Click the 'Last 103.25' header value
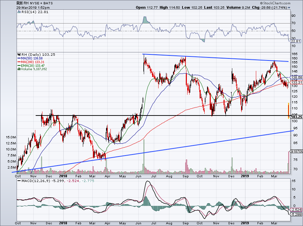Screen dimensions: 303x226 pos(214,7)
